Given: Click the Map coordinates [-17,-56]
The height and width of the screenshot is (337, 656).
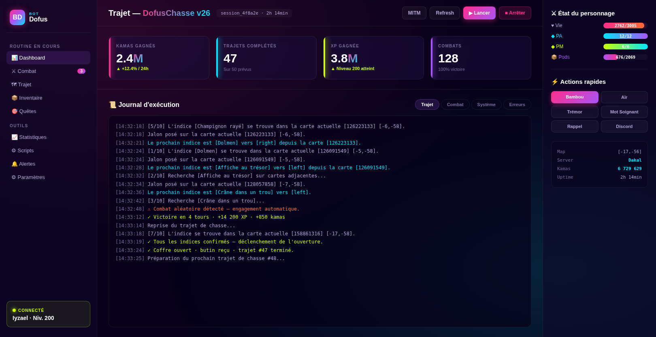Looking at the screenshot, I should click(x=630, y=152).
